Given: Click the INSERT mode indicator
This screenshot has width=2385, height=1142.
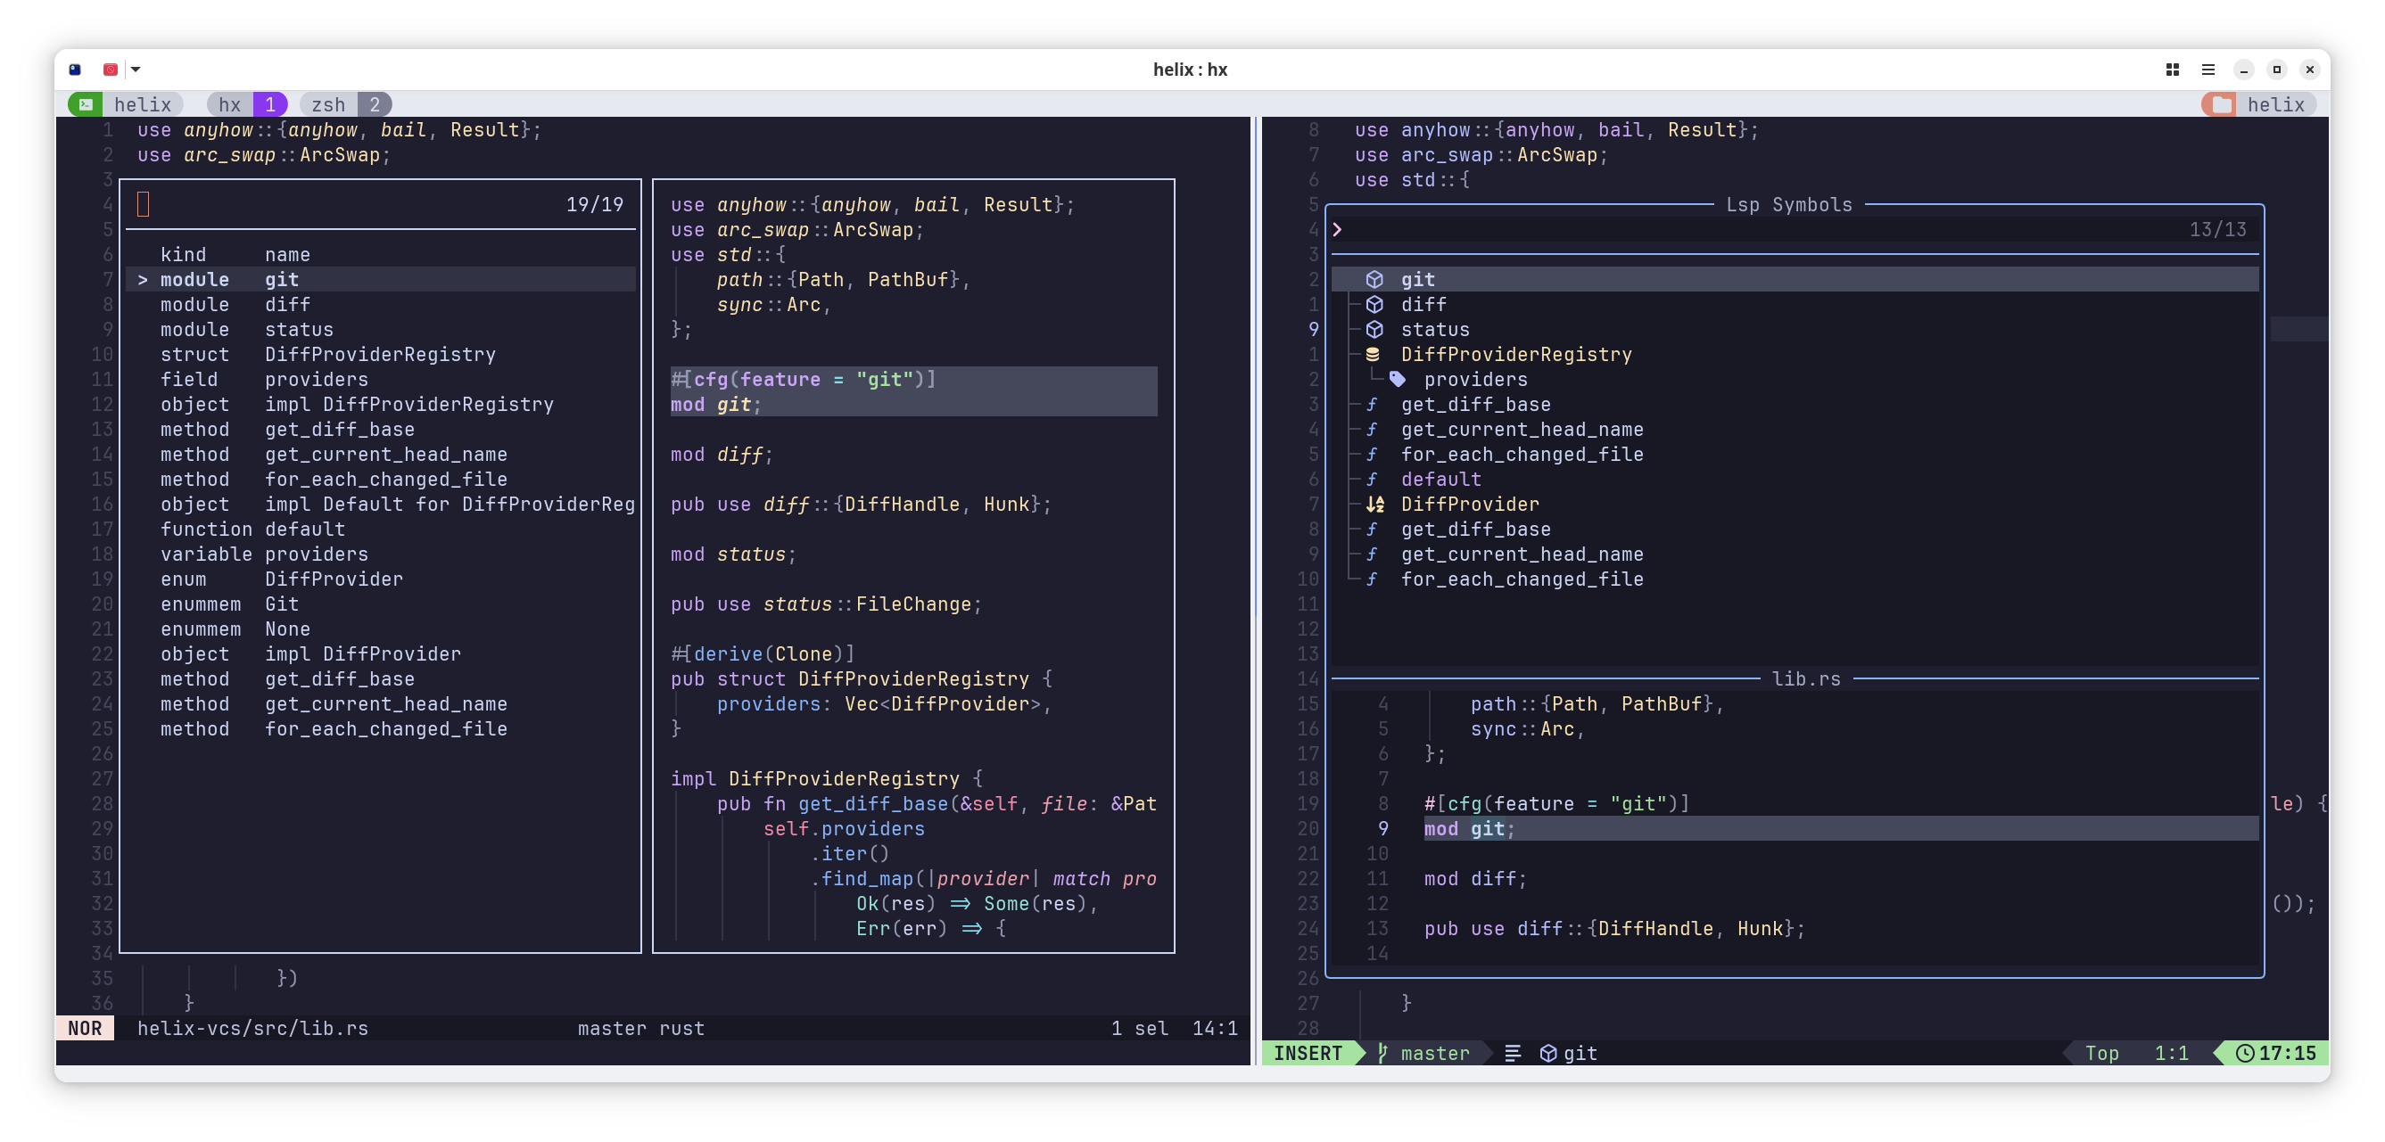Looking at the screenshot, I should point(1308,1053).
